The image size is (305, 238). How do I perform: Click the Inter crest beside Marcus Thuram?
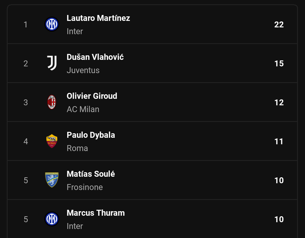coord(52,219)
